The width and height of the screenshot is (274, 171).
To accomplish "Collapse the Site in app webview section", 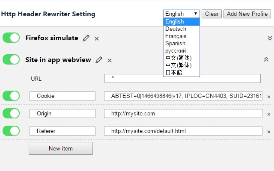I will click(266, 59).
